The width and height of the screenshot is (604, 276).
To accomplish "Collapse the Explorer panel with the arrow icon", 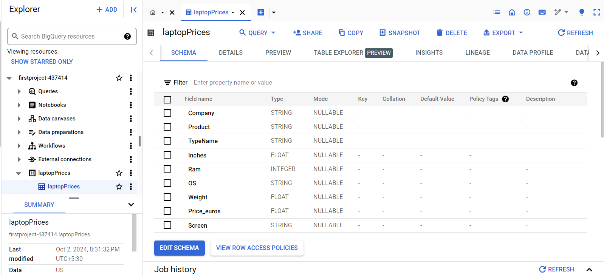I will tap(133, 10).
